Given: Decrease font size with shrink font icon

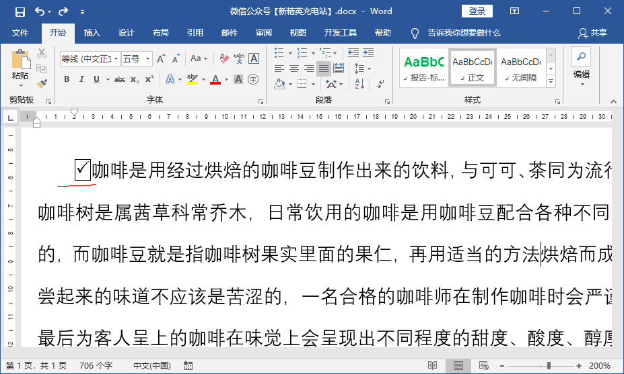Looking at the screenshot, I should [176, 59].
